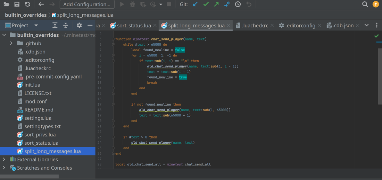Hide the Project panel with minus icon
Screen dimensions: 382x180
(x=90, y=25)
